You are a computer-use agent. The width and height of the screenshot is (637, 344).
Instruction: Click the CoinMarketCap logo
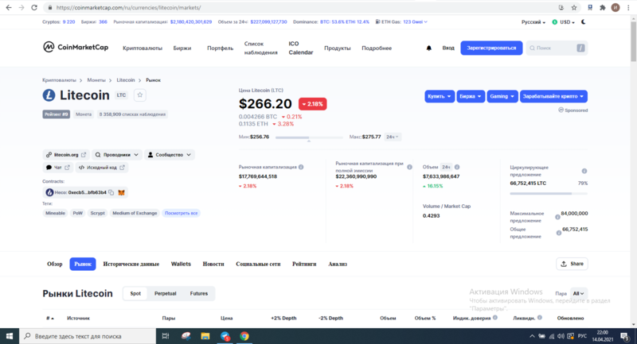tap(76, 48)
